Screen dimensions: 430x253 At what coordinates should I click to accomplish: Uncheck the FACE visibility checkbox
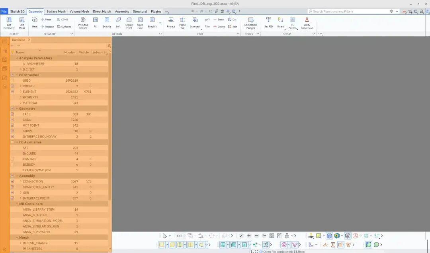(12, 114)
